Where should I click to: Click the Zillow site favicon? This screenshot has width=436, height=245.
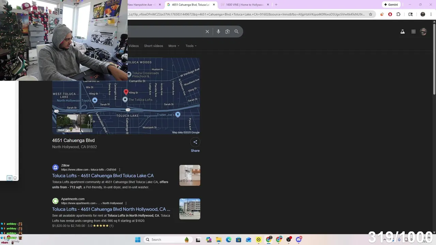click(x=55, y=167)
